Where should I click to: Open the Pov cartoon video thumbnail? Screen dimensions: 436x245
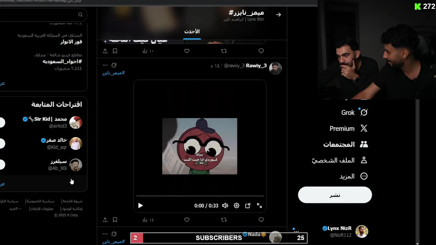tap(200, 146)
